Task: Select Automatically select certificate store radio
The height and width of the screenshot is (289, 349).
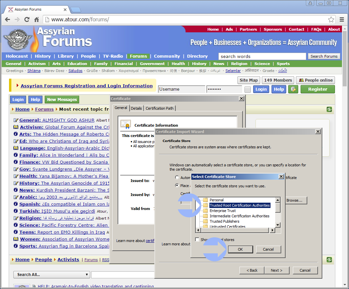Action: click(x=177, y=177)
